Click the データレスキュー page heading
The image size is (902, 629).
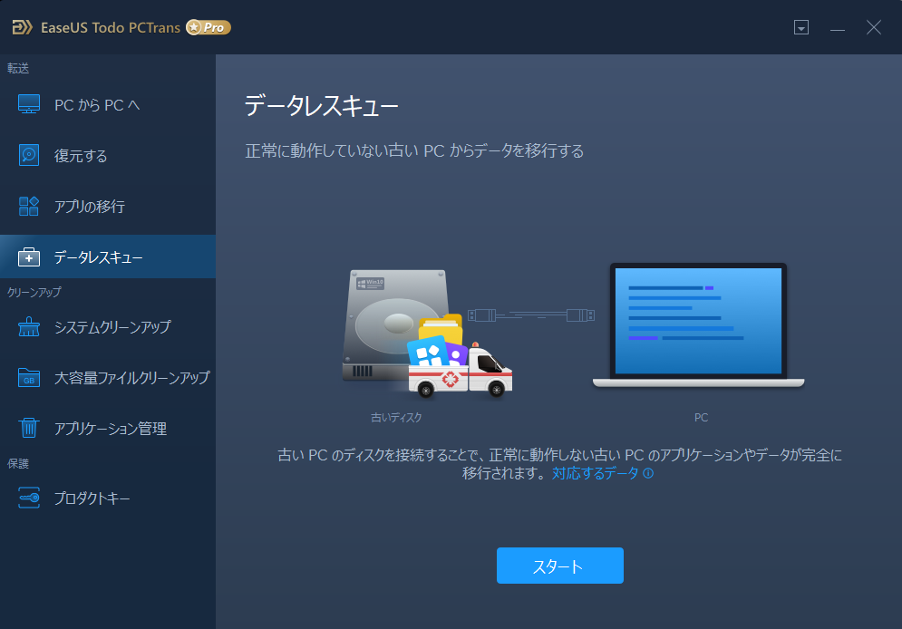(x=322, y=106)
